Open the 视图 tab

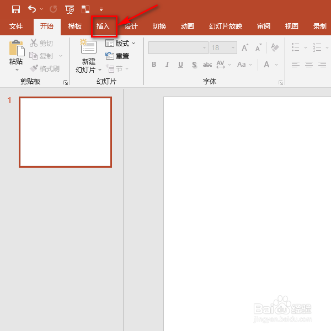292,26
